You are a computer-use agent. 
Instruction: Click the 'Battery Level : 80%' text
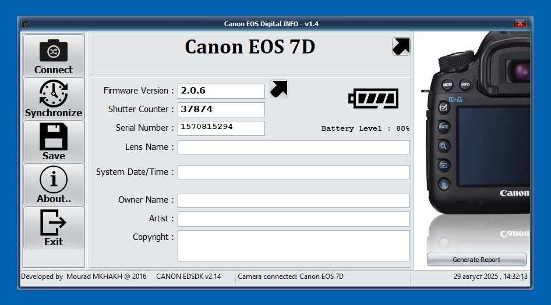pos(365,128)
